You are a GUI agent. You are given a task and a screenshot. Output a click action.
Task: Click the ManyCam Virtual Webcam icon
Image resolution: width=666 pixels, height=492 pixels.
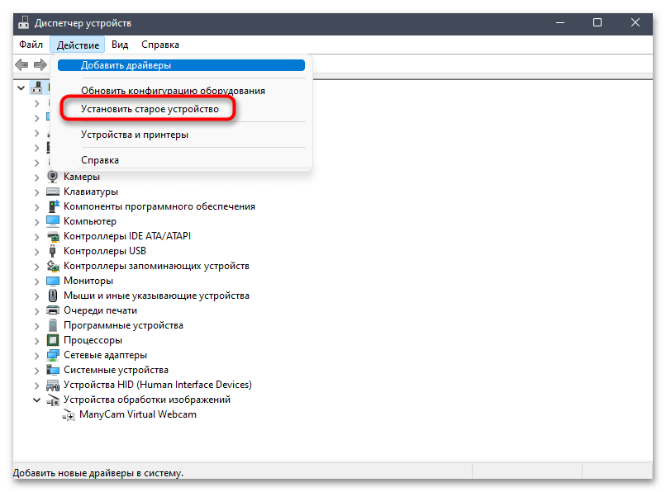(x=69, y=414)
